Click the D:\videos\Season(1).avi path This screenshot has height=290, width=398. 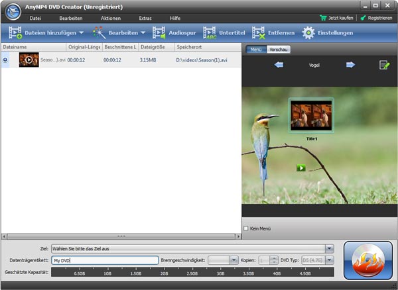click(202, 60)
